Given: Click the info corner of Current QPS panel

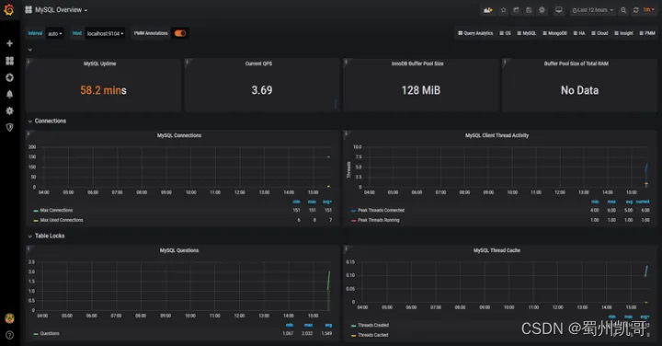Looking at the screenshot, I should click(188, 62).
